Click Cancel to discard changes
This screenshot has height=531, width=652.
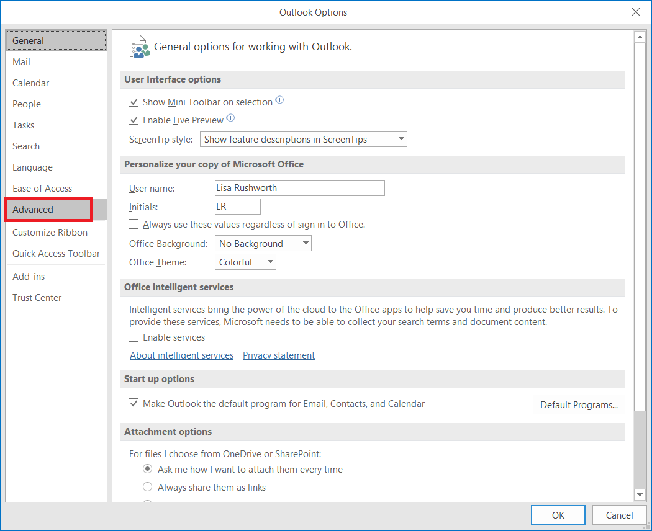pos(619,515)
